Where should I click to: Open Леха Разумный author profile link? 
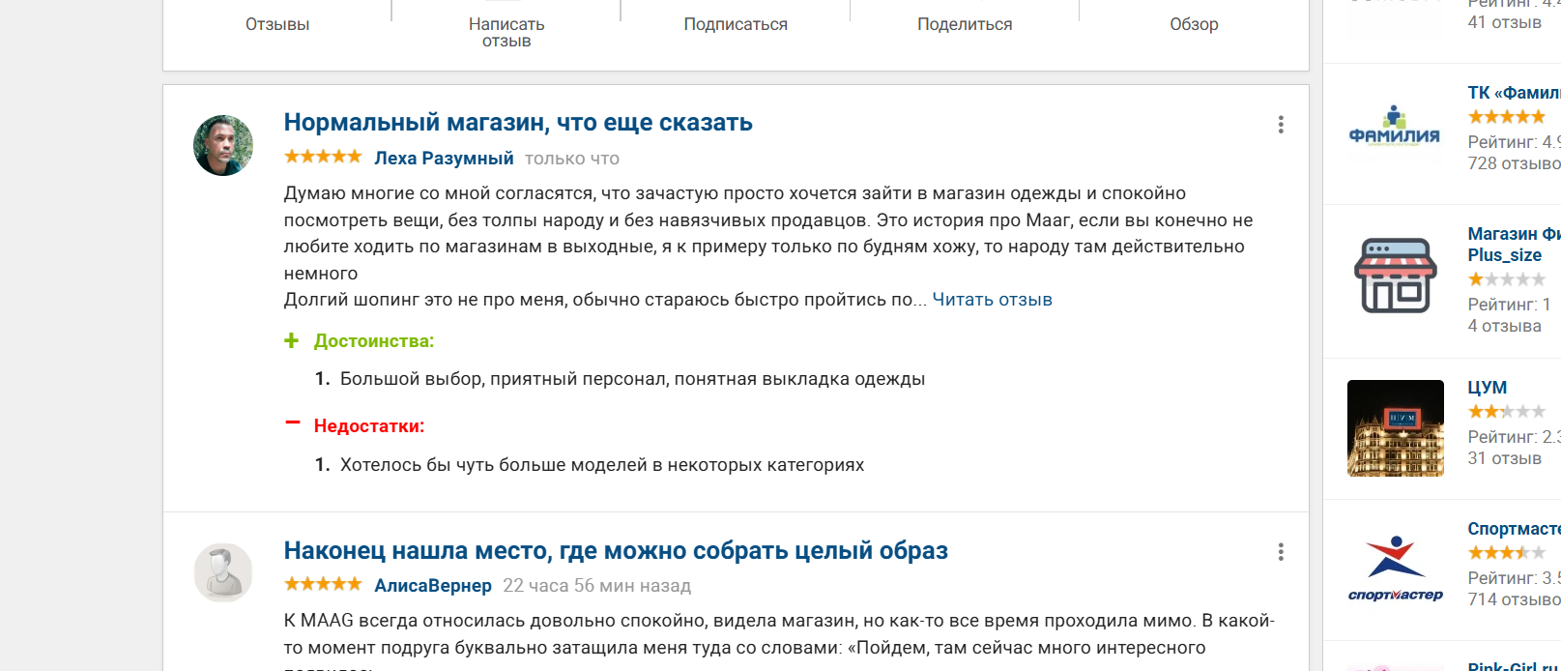point(444,159)
